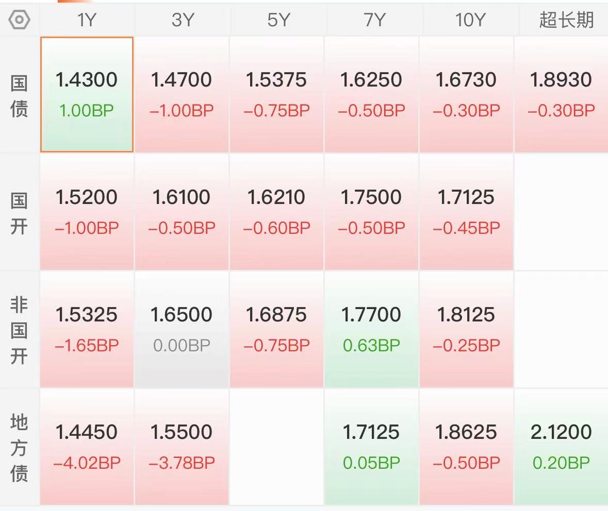Click the 国债 row label
The height and width of the screenshot is (511, 608).
[x=19, y=96]
